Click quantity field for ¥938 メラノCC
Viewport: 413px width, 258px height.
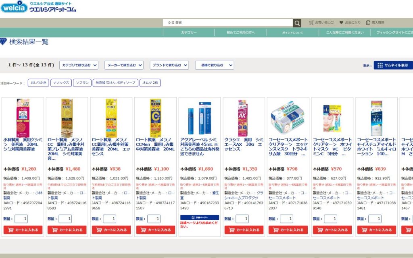tap(110, 219)
